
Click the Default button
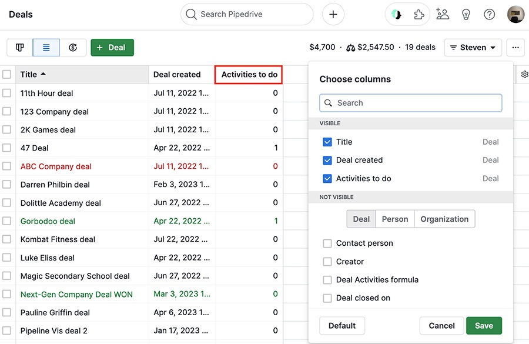click(342, 326)
